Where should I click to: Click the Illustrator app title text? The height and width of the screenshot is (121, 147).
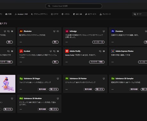click(x=28, y=31)
